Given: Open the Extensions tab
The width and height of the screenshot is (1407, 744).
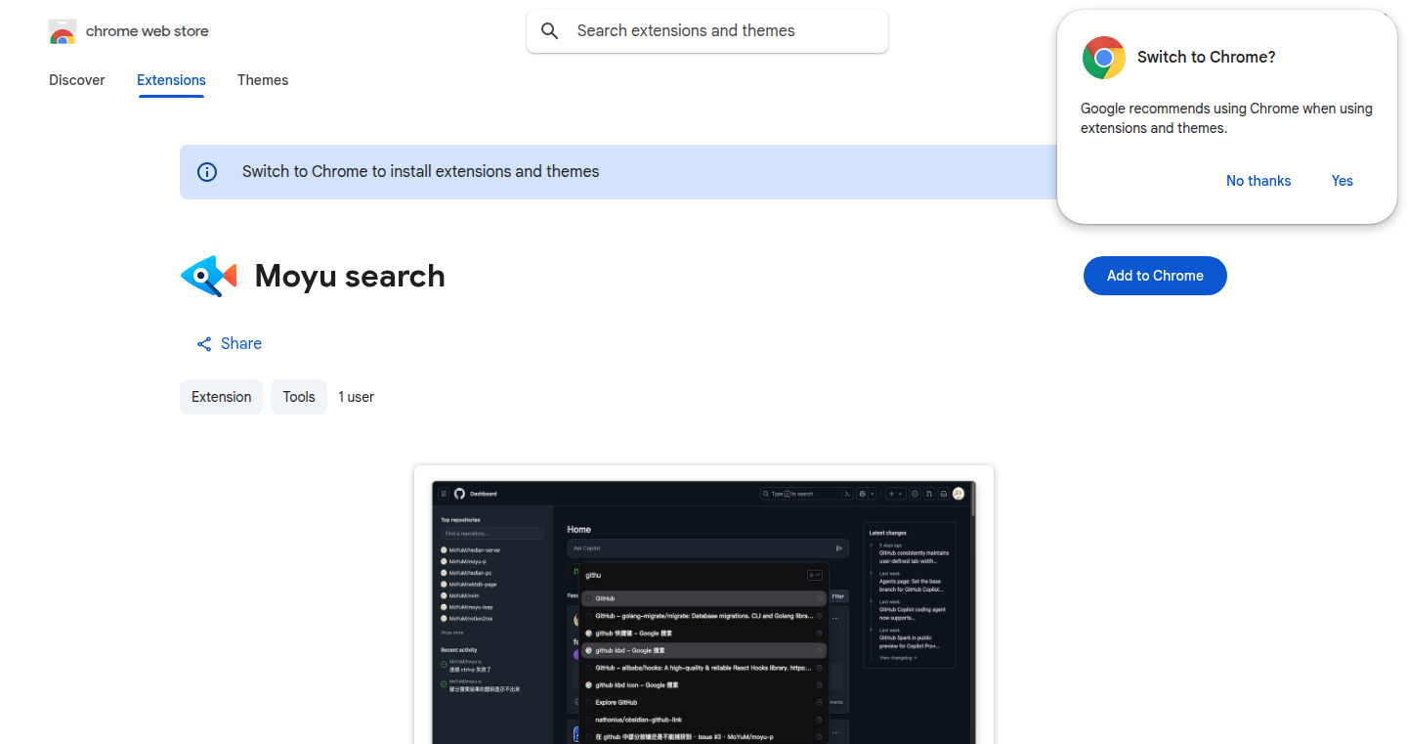Looking at the screenshot, I should tap(171, 80).
